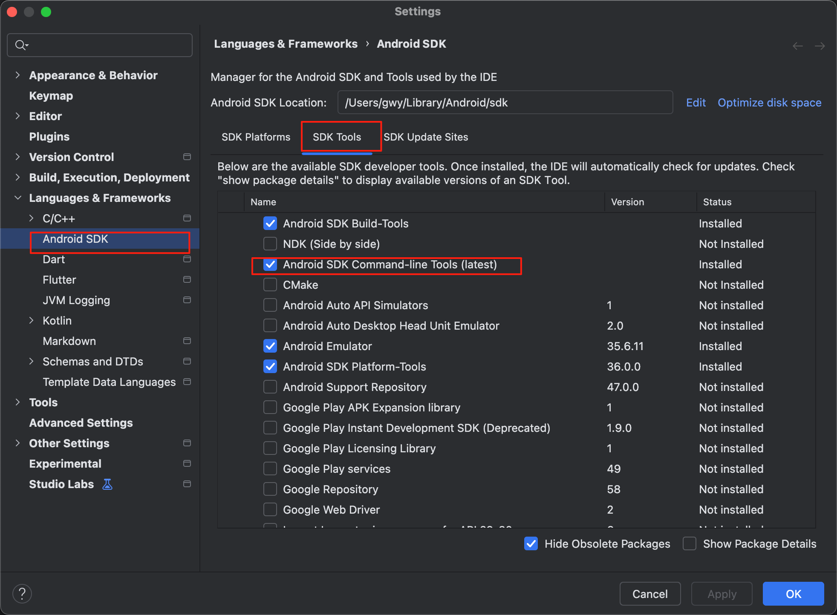The height and width of the screenshot is (615, 837).
Task: Uncheck Android SDK Command-line Tools checkbox
Action: [x=270, y=264]
